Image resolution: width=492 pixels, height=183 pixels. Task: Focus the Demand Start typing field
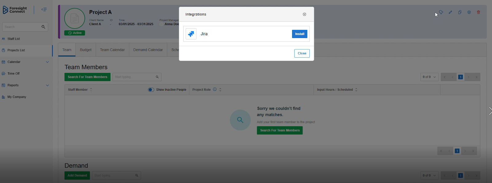coord(116,175)
